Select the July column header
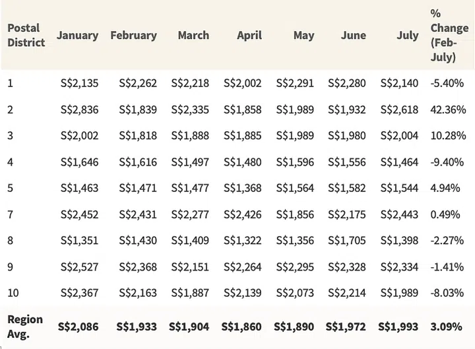 [408, 35]
